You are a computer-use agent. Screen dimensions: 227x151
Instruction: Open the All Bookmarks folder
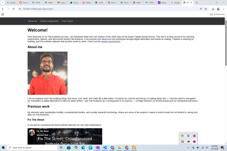(218, 14)
